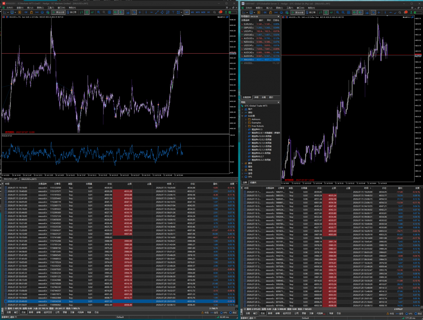Click the zoom in magnifier in the left toolbar
This screenshot has height=320, width=423.
[x=98, y=12]
